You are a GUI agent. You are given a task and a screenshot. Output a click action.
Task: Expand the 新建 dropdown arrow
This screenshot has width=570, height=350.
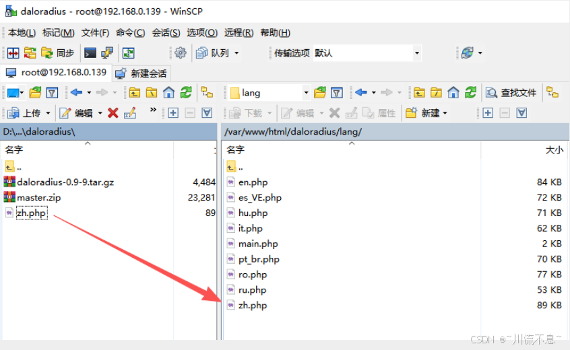pyautogui.click(x=445, y=113)
